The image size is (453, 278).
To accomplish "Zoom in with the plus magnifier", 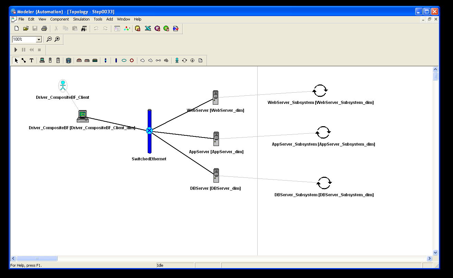I will pyautogui.click(x=58, y=39).
